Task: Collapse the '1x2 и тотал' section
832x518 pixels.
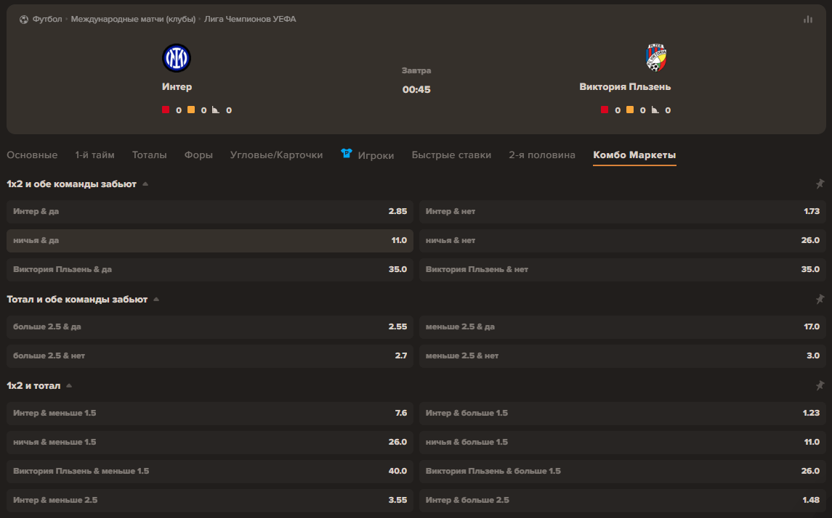Action: coord(69,385)
